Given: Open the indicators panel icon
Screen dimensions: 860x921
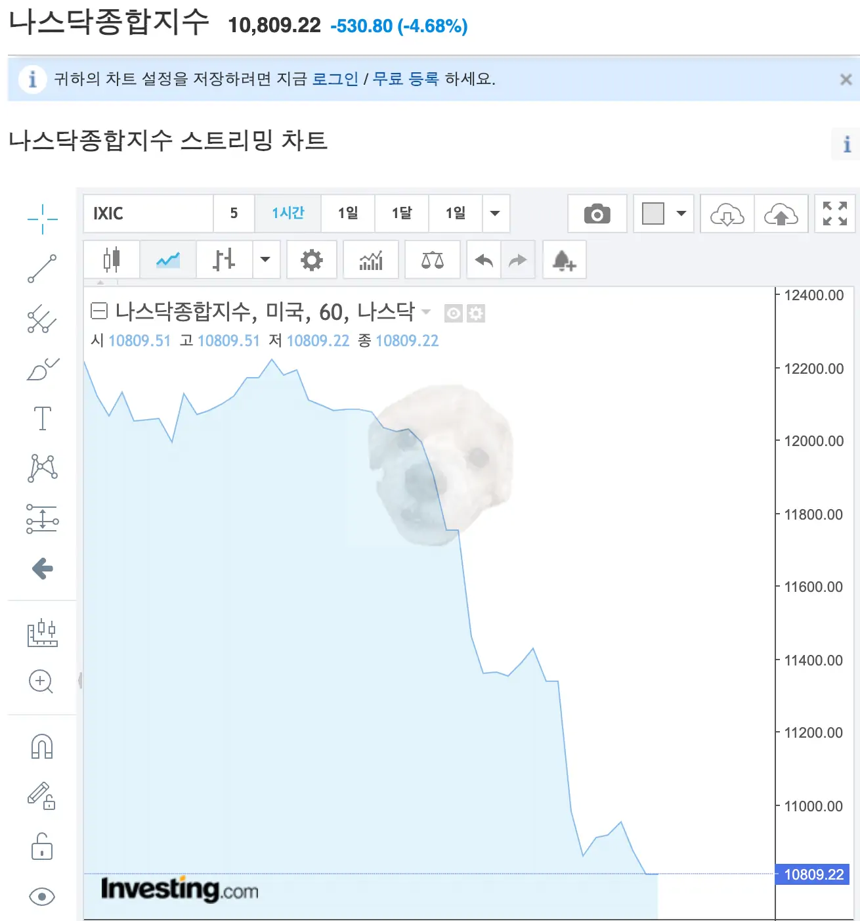Looking at the screenshot, I should (x=370, y=259).
